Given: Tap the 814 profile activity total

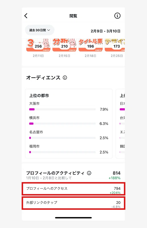Looking at the screenshot, I should [117, 173].
